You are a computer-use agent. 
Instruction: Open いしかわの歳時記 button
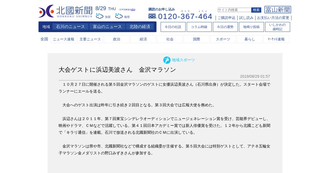point(277,27)
